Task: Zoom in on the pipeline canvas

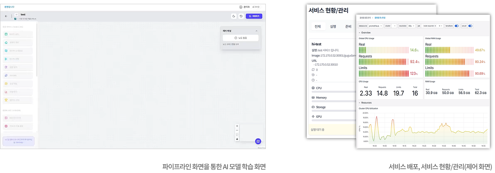Action: click(237, 126)
